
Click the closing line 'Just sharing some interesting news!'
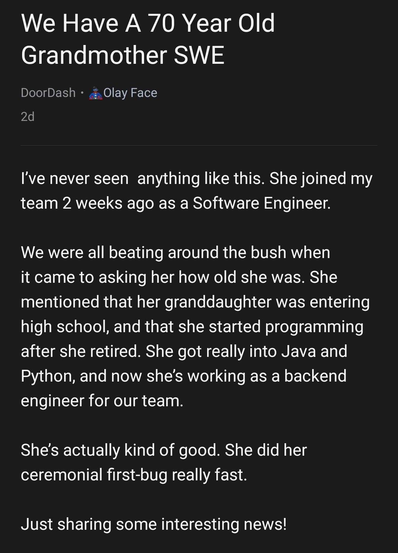[153, 524]
